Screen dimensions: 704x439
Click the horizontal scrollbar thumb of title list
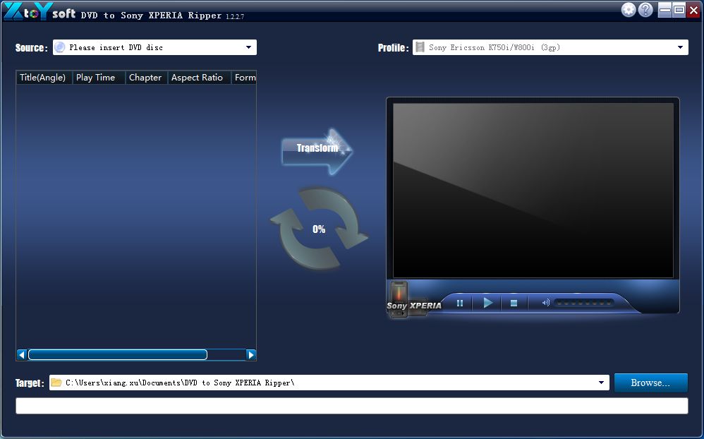(x=118, y=355)
